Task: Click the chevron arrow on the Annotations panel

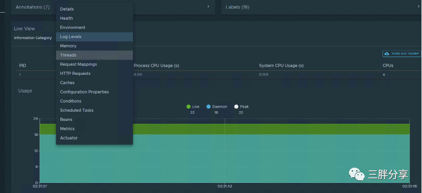Action: click(x=208, y=7)
